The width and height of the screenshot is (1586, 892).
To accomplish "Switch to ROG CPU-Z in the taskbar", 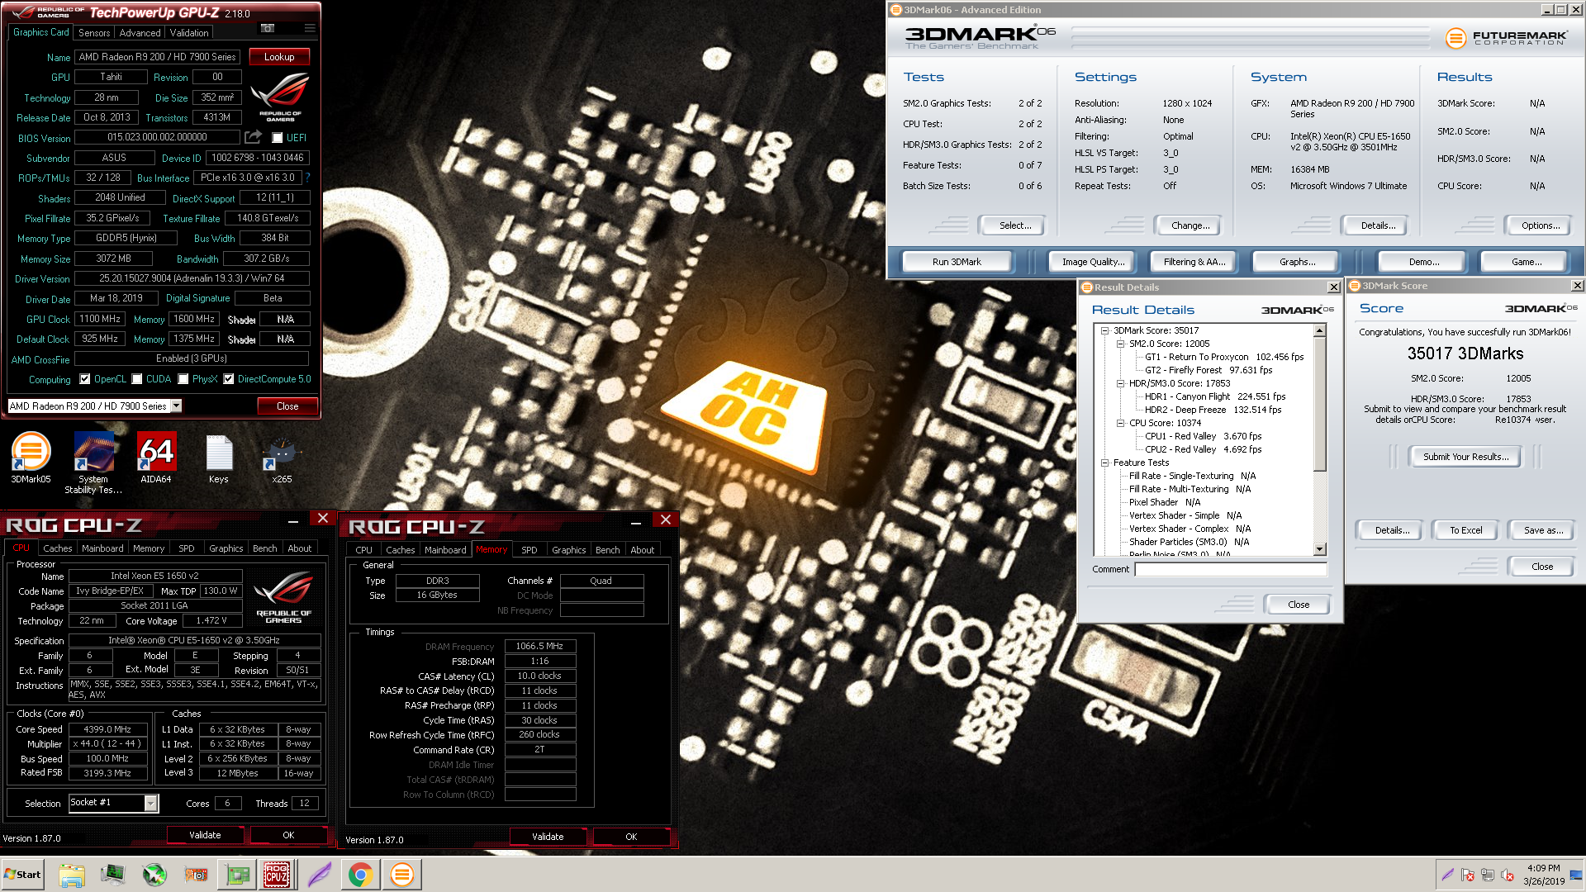I will [x=277, y=875].
